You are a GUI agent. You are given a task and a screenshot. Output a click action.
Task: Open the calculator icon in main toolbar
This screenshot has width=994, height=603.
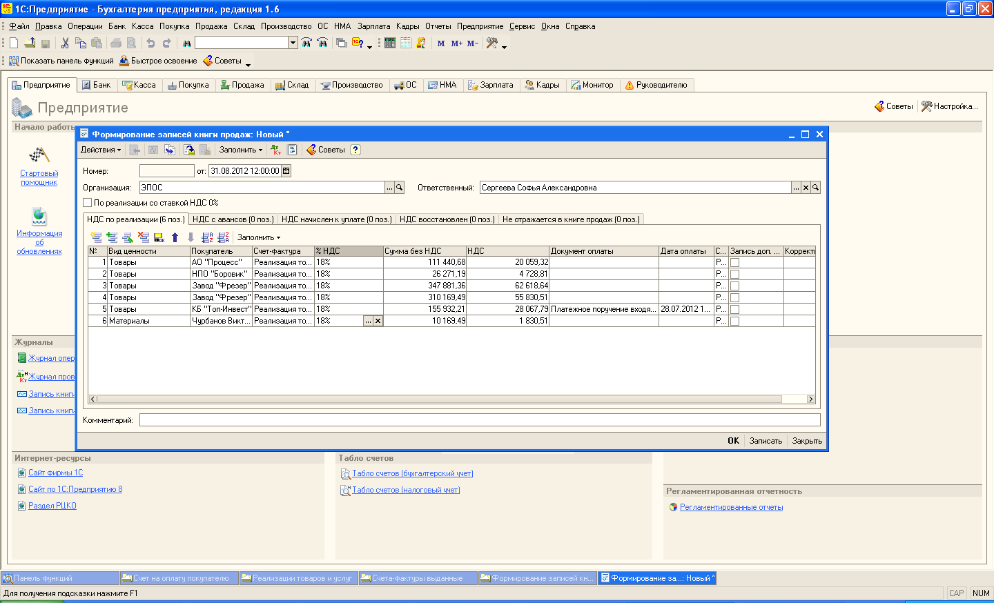point(390,43)
